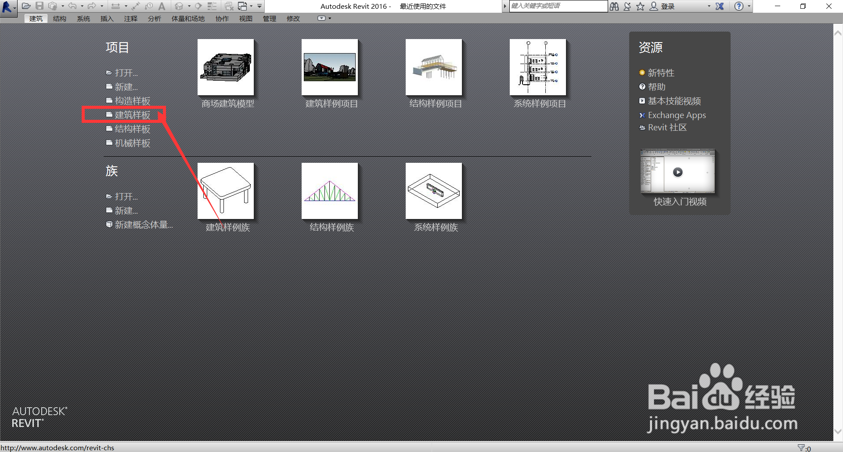Image resolution: width=843 pixels, height=452 pixels.
Task: Click the filter icon in status bar
Action: point(801,448)
